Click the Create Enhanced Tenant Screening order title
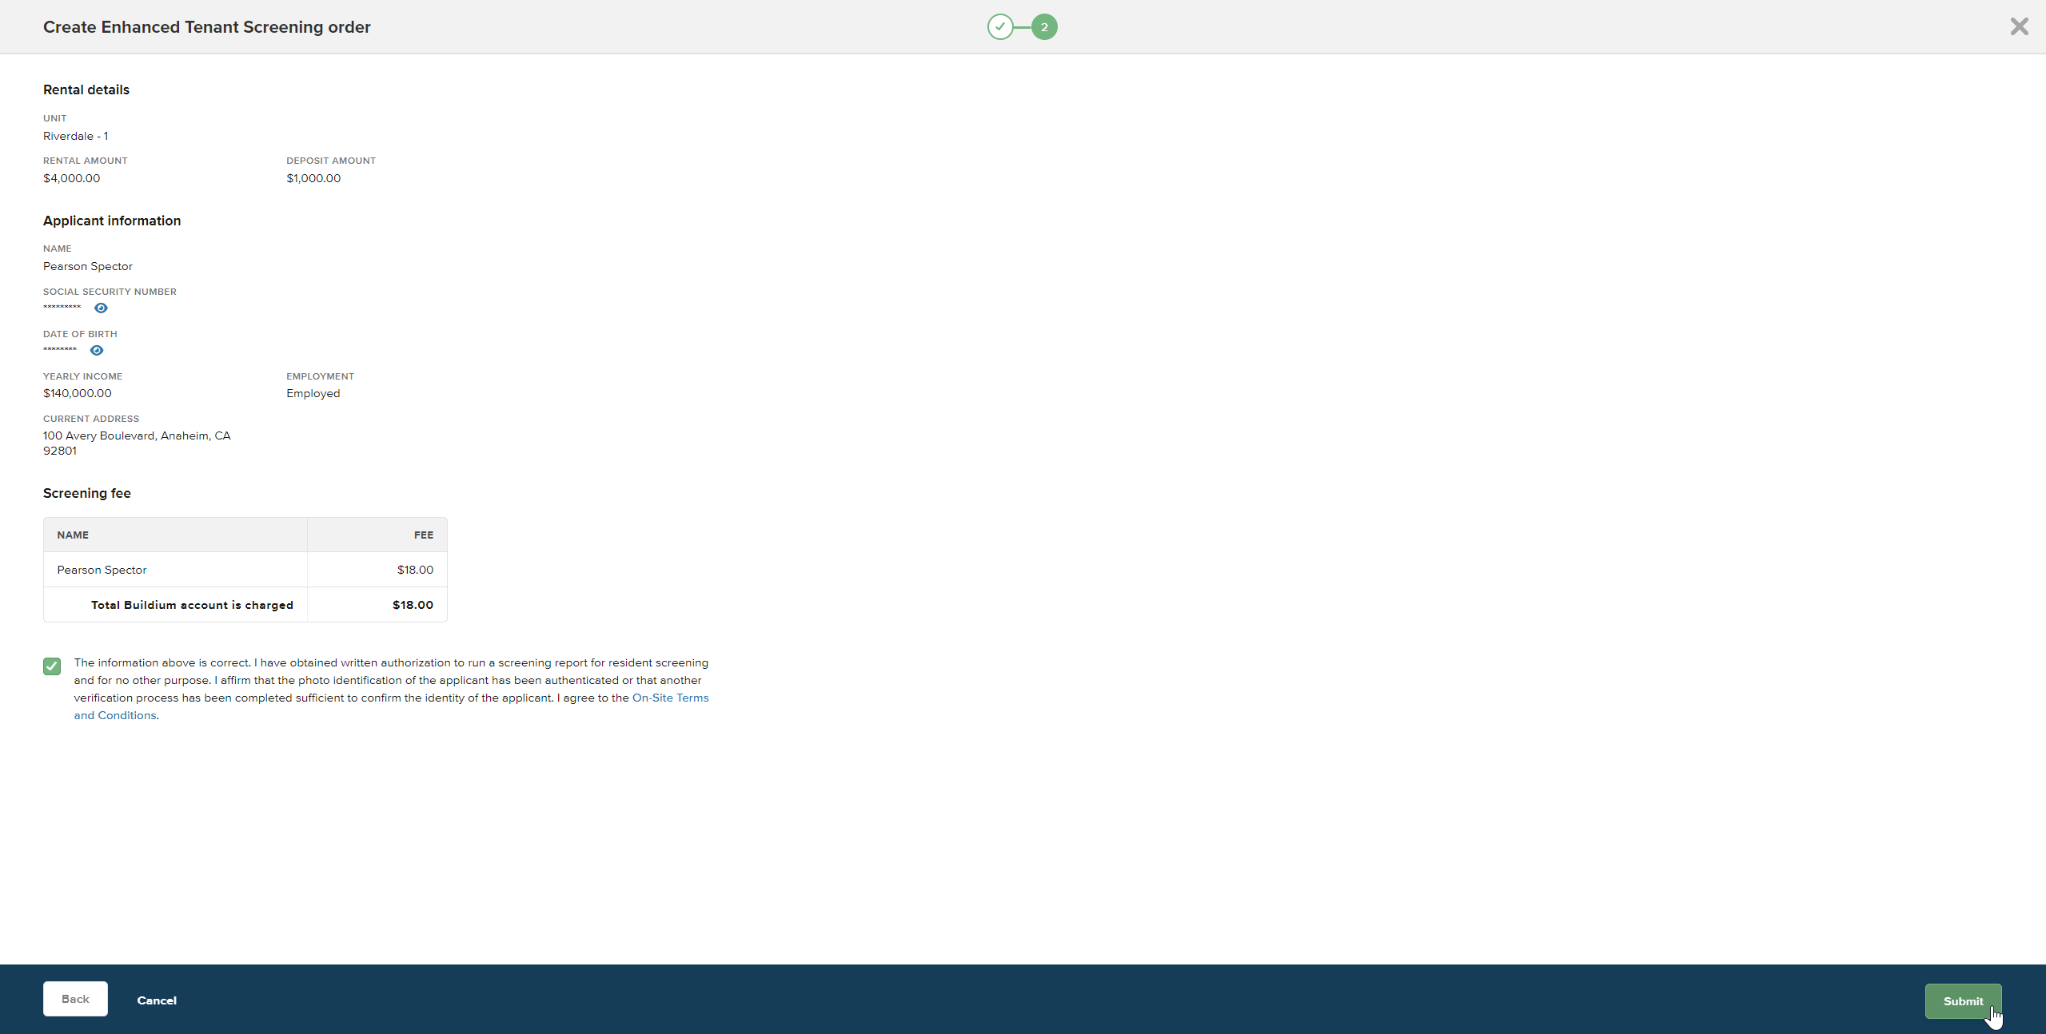The image size is (2046, 1034). pos(206,27)
